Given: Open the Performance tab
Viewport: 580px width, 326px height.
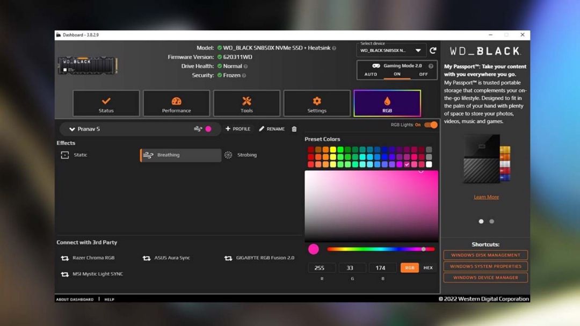Looking at the screenshot, I should click(177, 104).
